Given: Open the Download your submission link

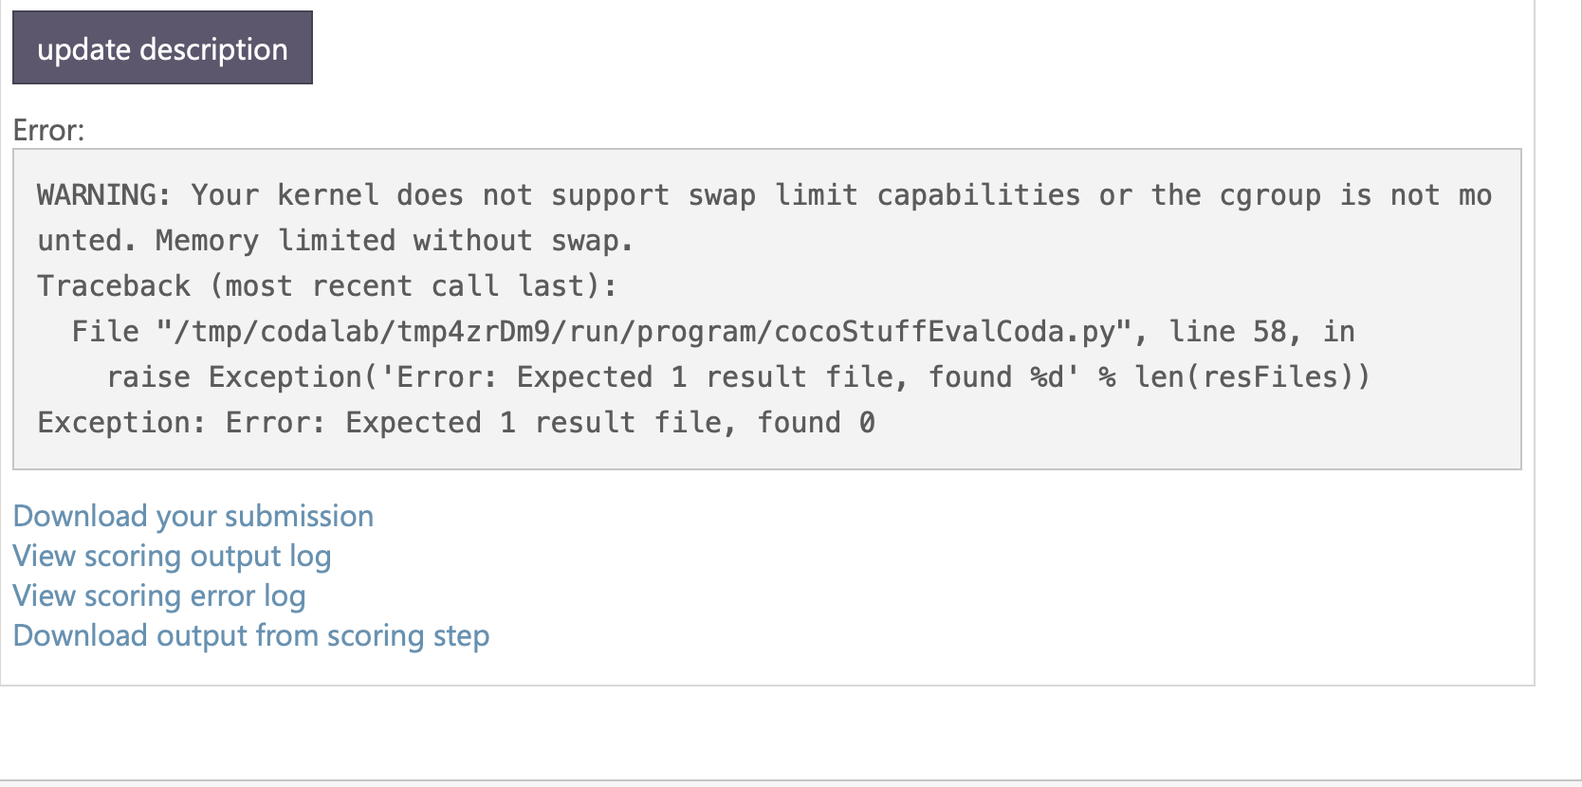Looking at the screenshot, I should (193, 517).
